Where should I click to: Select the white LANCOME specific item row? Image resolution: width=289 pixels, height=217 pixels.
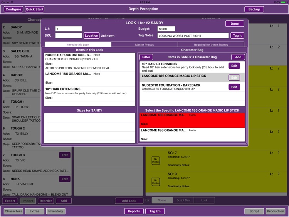pos(192,135)
